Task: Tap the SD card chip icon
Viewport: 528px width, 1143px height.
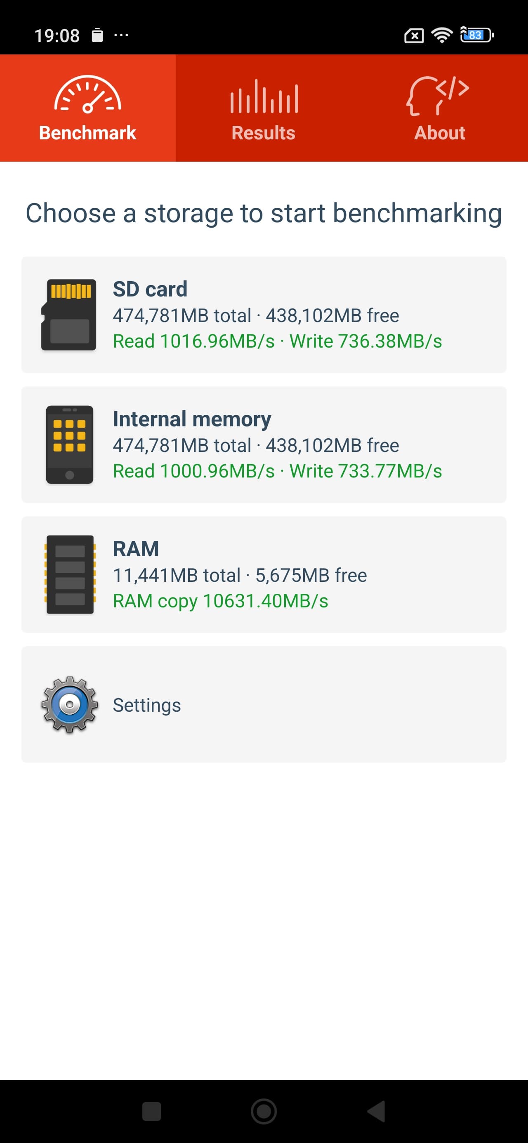Action: click(69, 315)
